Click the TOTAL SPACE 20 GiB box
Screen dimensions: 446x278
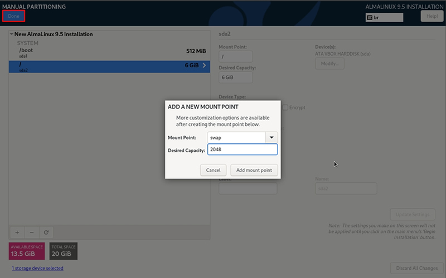(x=64, y=251)
